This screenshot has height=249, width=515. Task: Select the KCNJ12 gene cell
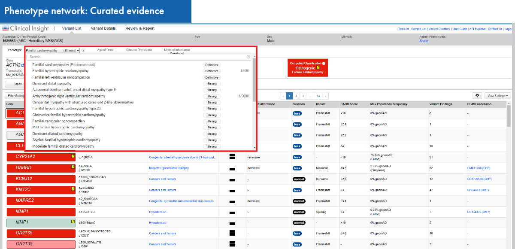pos(41,179)
